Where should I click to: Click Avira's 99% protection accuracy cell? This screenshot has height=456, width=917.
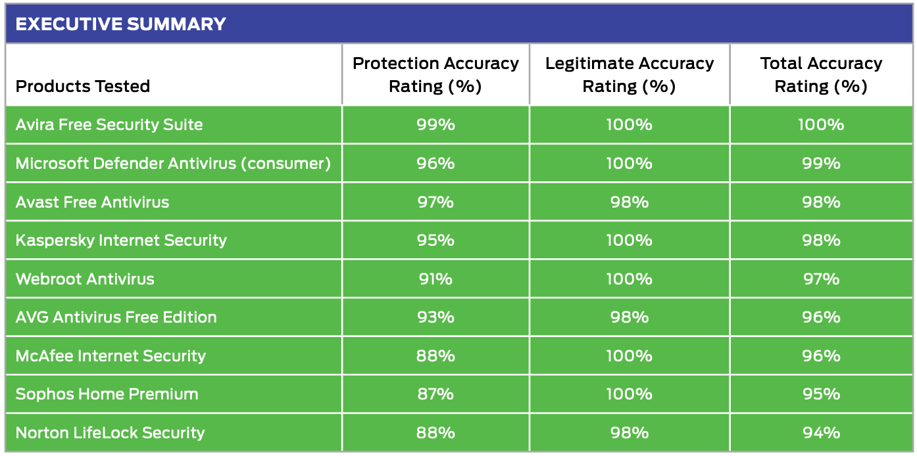(x=435, y=125)
